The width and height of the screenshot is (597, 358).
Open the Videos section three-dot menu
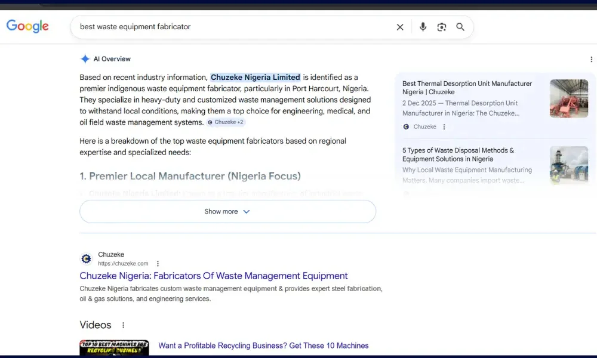(x=123, y=325)
